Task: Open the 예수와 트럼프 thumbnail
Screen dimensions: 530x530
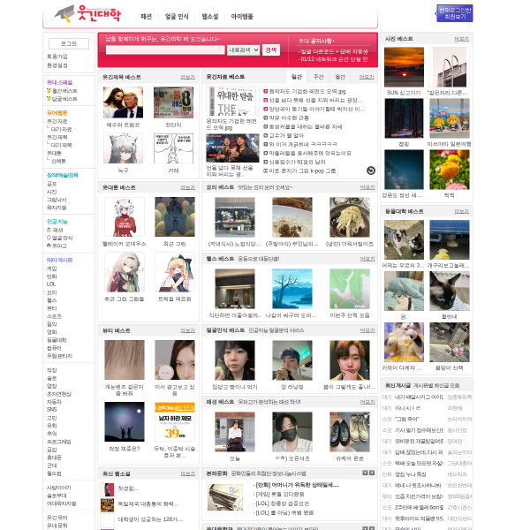Action: (123, 102)
